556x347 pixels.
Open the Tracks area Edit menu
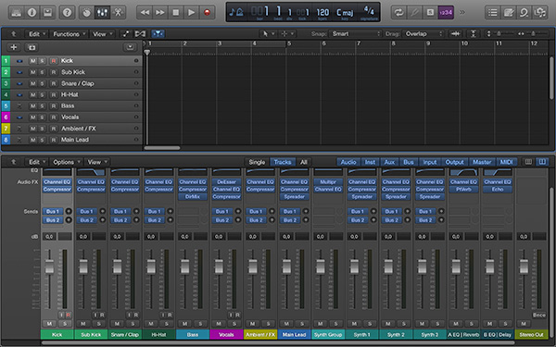click(x=37, y=34)
